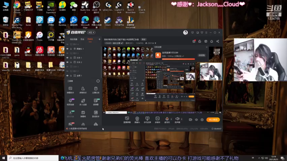287x161 pixels.
Task: Open the notification bell in stream header
Action: (212, 41)
